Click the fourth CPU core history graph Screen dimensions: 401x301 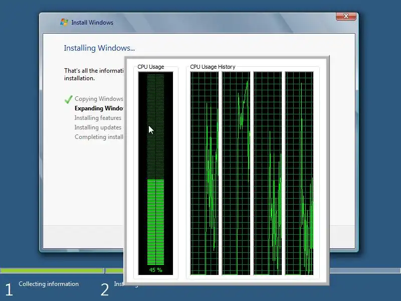pyautogui.click(x=299, y=173)
